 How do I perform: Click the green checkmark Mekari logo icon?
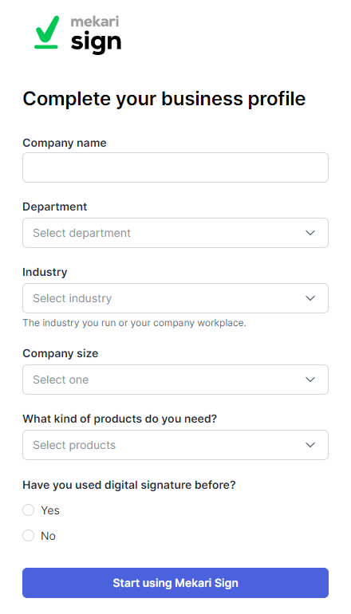[46, 33]
